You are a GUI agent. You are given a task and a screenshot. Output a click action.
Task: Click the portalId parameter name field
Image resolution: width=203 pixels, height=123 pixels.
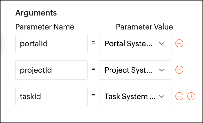point(51,44)
